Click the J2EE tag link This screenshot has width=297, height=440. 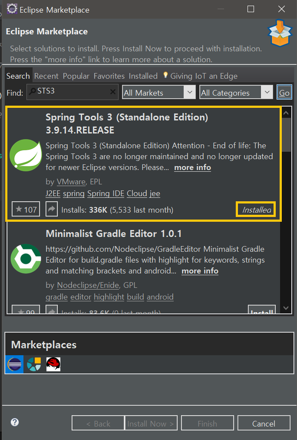pos(53,193)
